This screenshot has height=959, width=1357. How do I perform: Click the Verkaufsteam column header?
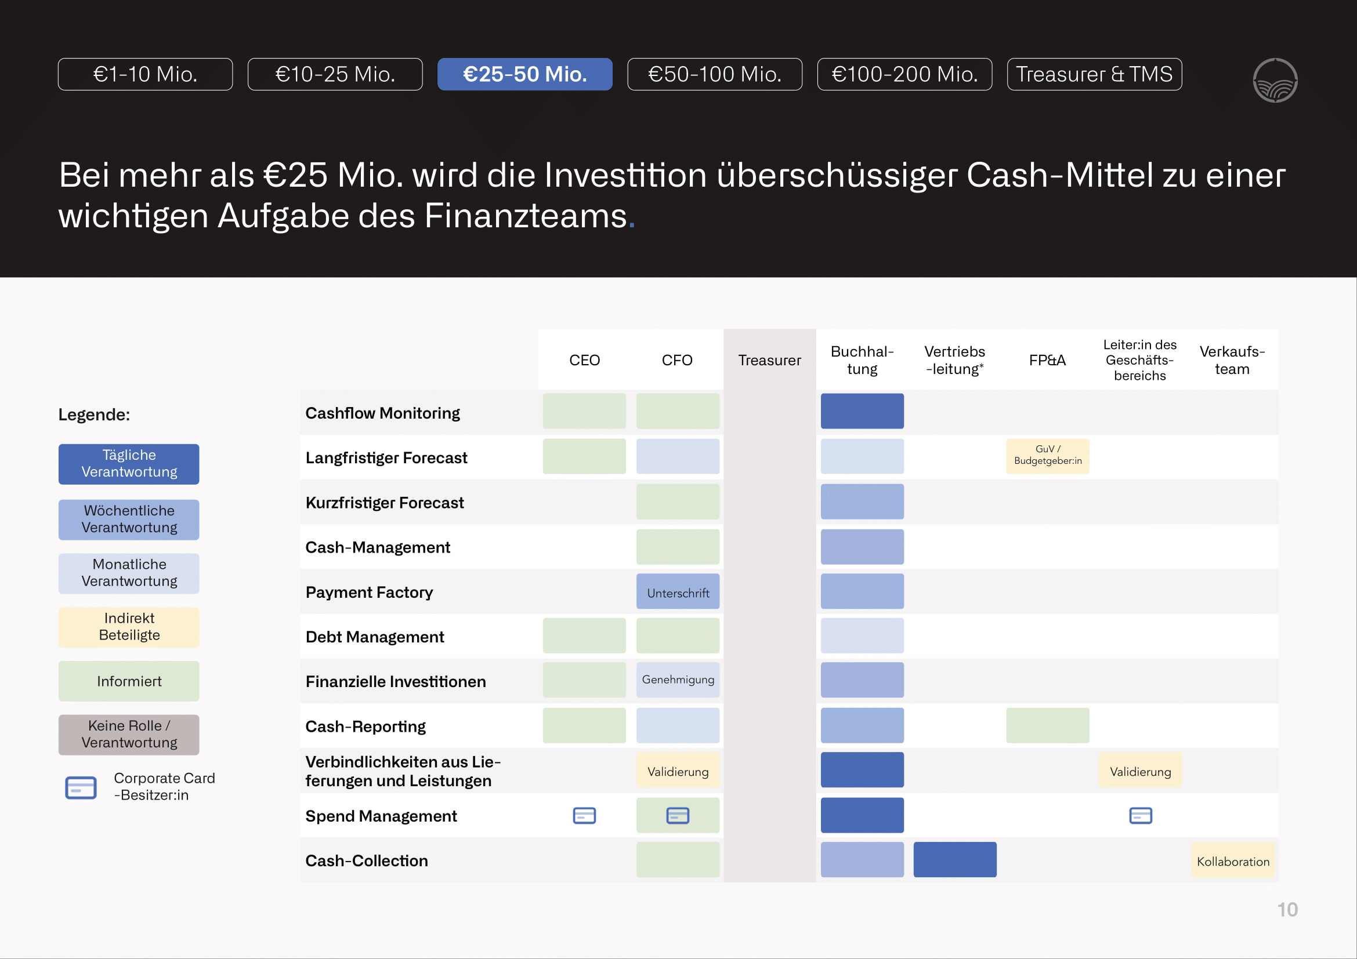pyautogui.click(x=1232, y=360)
